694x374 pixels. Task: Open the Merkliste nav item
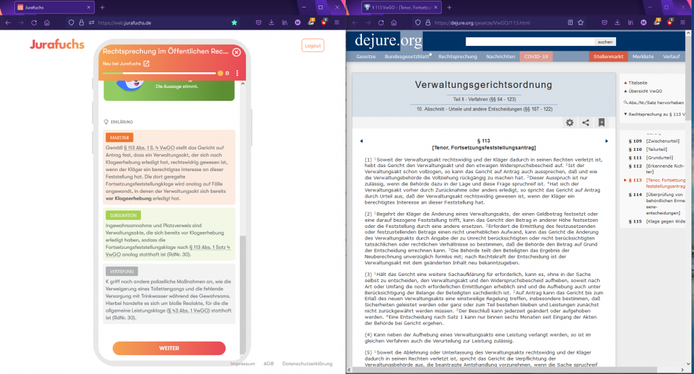[643, 57]
